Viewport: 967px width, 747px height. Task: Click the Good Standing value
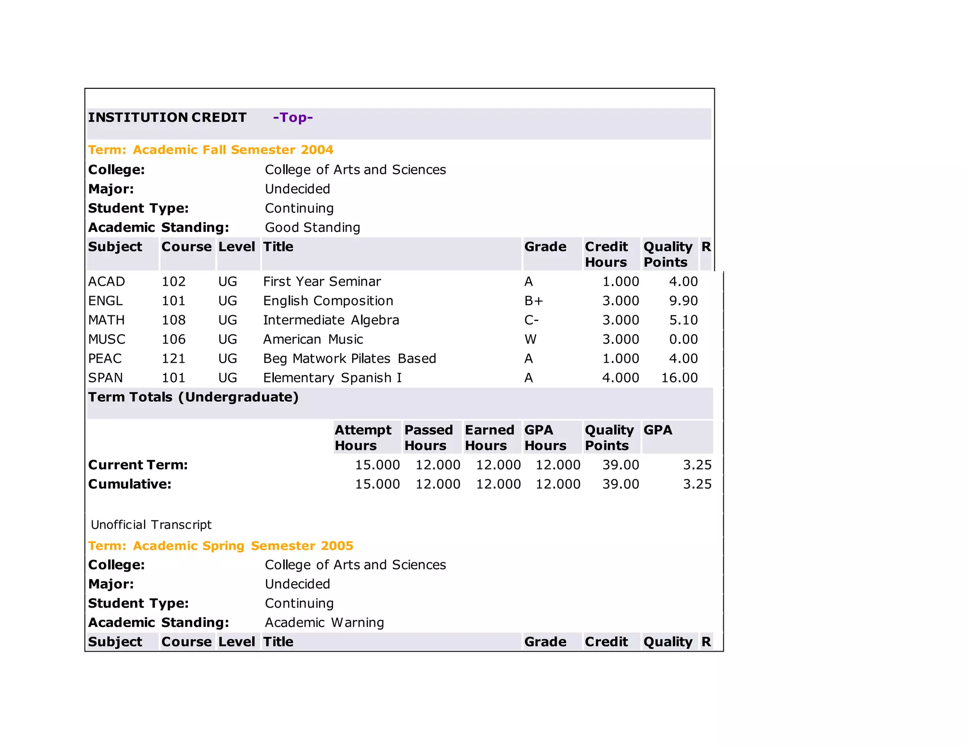pyautogui.click(x=313, y=228)
